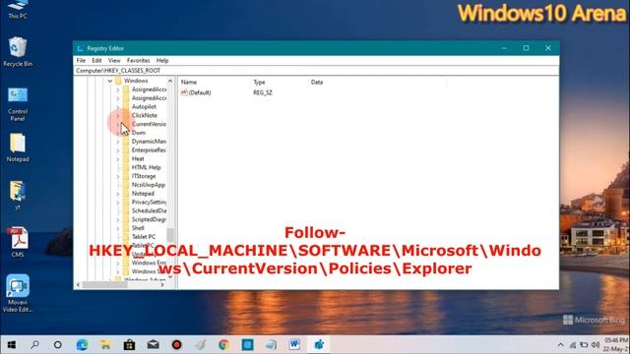Expand the DynamicMan key
The height and width of the screenshot is (354, 630).
[x=118, y=142]
